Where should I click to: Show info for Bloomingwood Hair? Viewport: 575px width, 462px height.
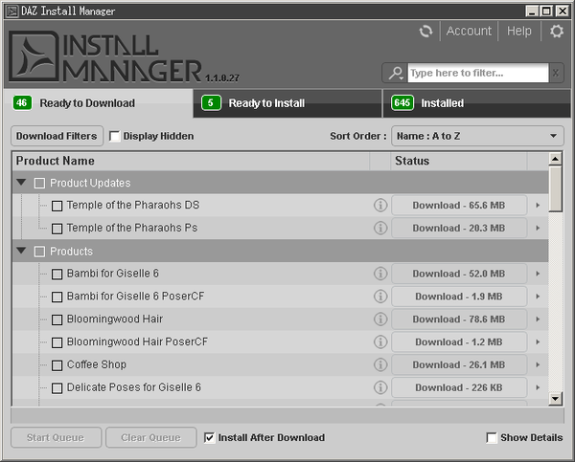[380, 319]
